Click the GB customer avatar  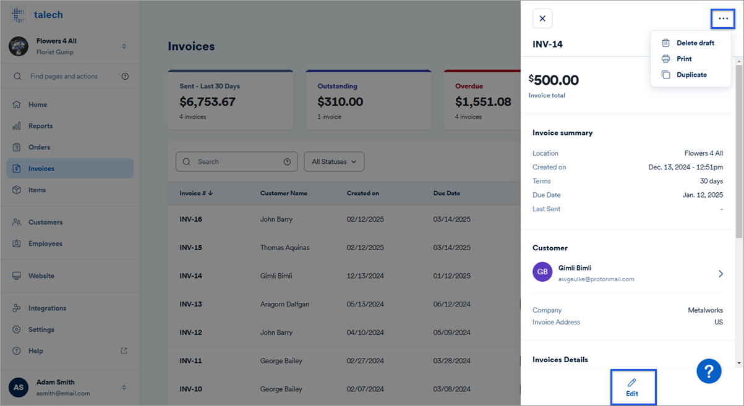(542, 272)
